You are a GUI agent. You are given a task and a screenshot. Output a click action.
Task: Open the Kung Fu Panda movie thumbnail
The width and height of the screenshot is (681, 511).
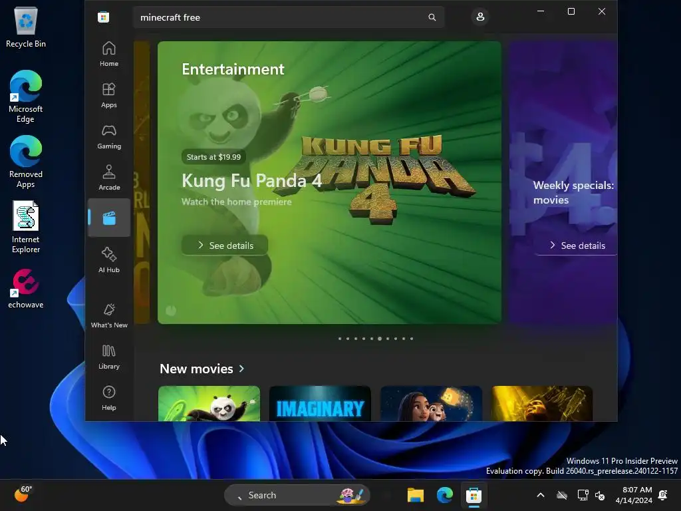[209, 404]
